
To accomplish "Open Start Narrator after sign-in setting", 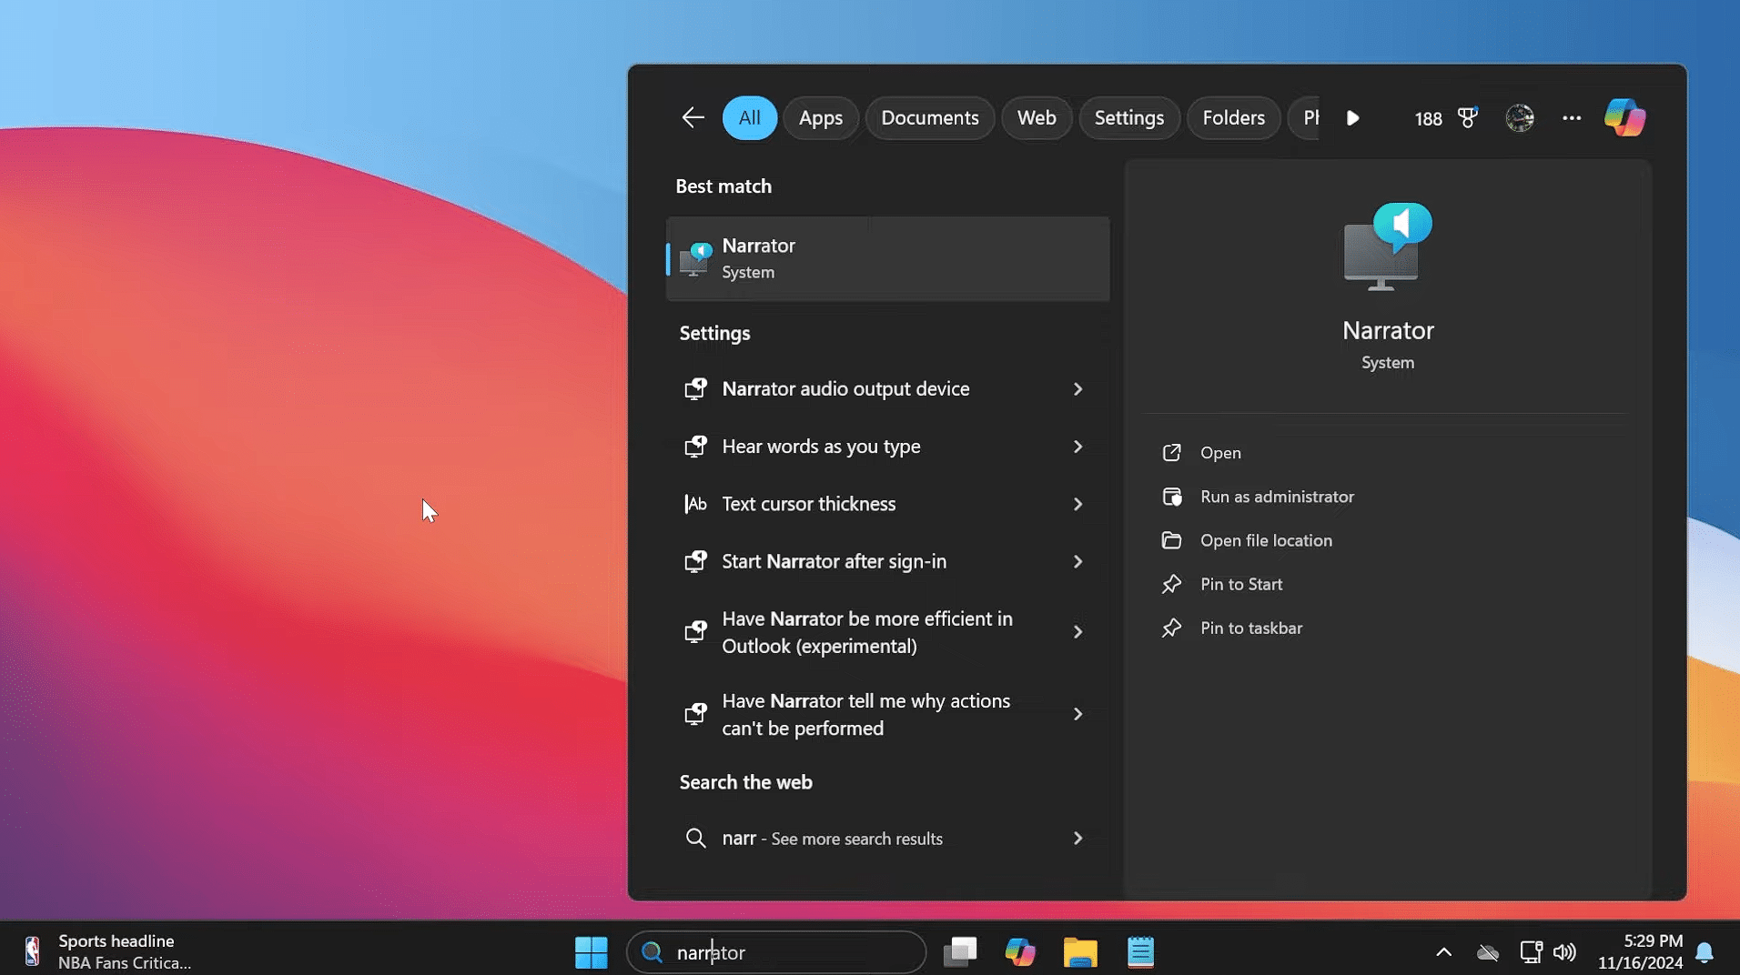I will (887, 561).
